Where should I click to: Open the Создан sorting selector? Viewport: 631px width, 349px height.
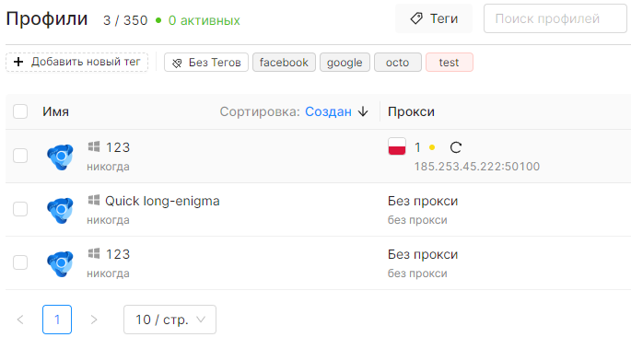pos(328,111)
